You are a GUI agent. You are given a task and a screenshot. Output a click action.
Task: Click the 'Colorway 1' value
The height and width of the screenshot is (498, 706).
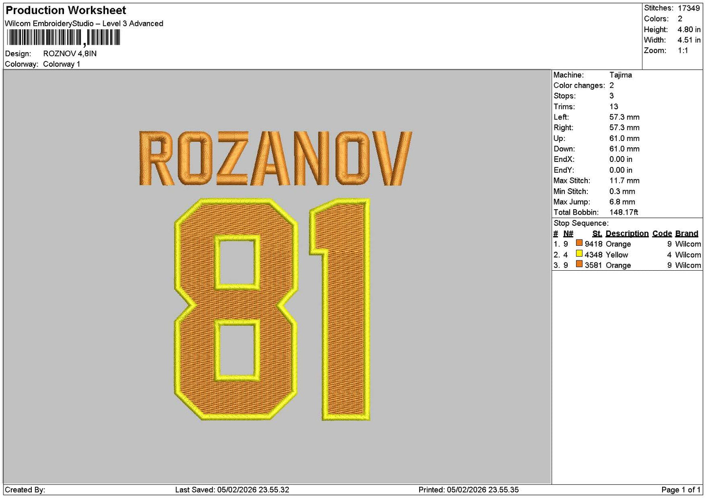[62, 64]
